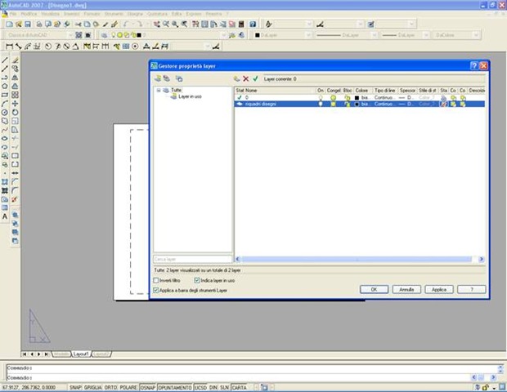Switch to the Layout1 tab
The width and height of the screenshot is (507, 392).
80,354
